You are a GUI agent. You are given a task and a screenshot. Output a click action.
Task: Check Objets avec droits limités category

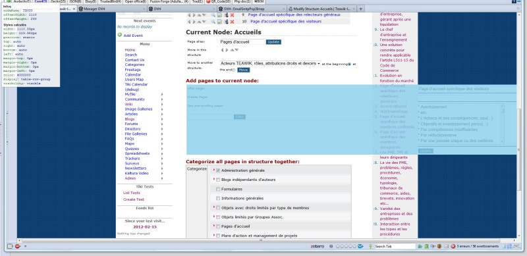coord(218,208)
